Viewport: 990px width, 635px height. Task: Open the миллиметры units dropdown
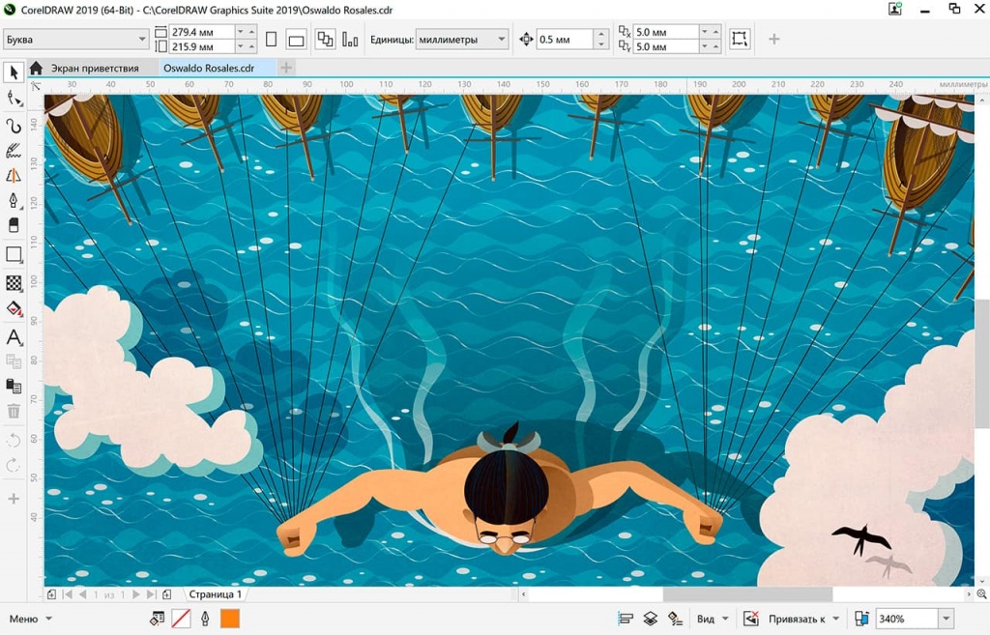pyautogui.click(x=461, y=39)
